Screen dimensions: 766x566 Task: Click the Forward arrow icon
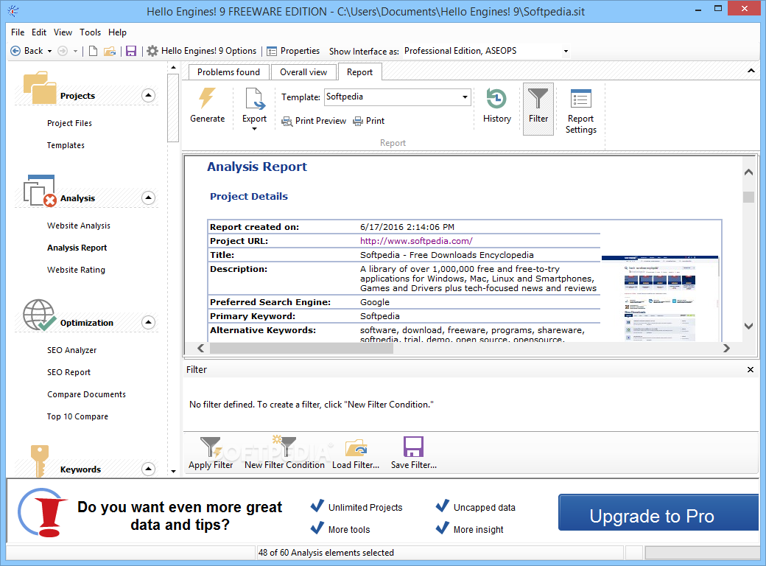pyautogui.click(x=63, y=51)
